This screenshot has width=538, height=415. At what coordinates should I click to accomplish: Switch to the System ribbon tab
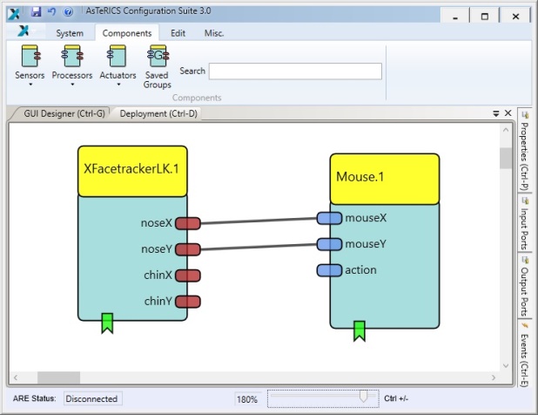pos(70,33)
